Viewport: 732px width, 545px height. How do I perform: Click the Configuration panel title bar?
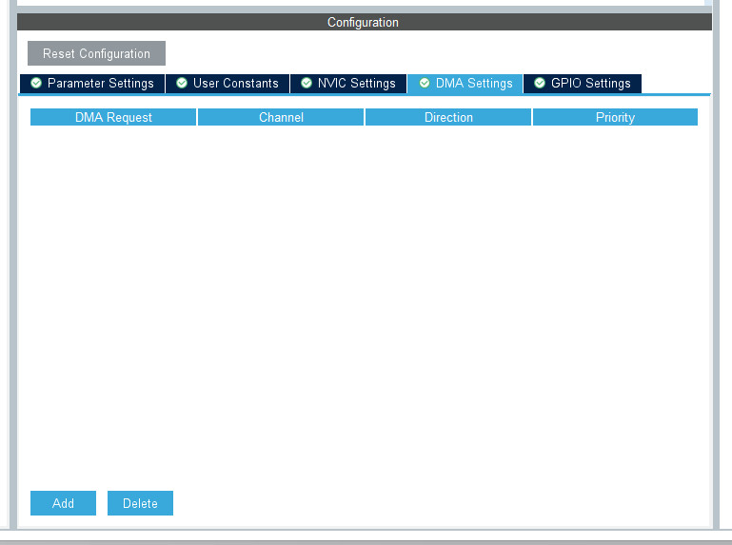[x=364, y=22]
